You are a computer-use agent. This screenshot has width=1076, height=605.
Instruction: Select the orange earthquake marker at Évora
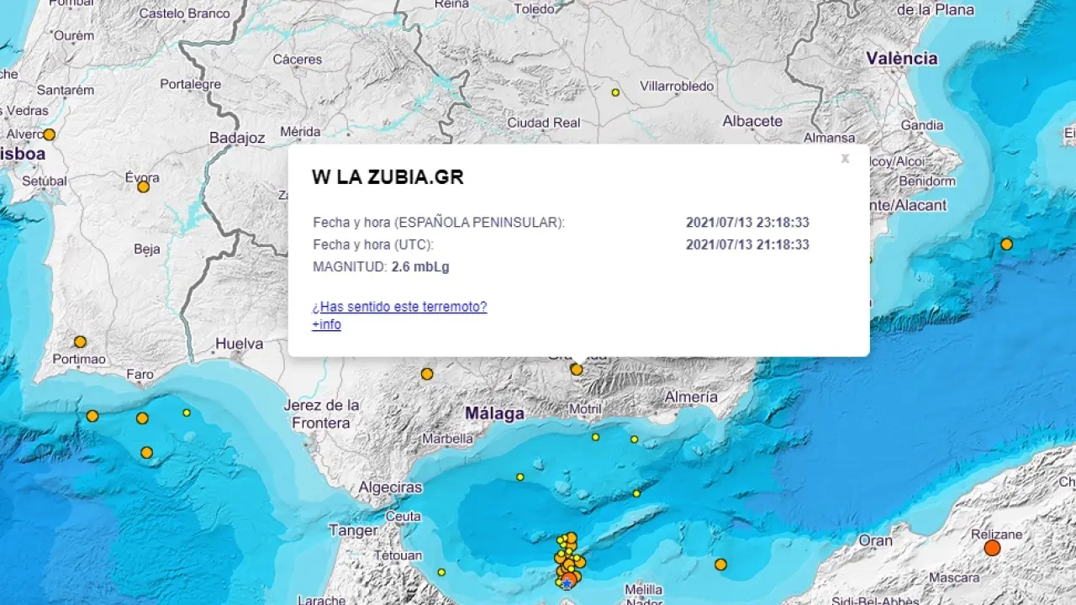click(144, 187)
